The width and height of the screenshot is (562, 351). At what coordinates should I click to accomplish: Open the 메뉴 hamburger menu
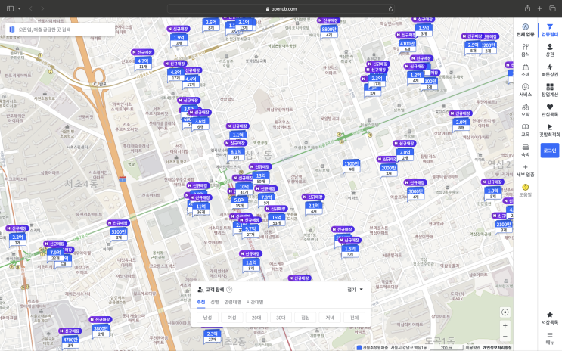(x=549, y=336)
